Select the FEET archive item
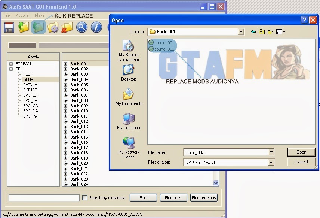Viewport: 320px width, 218px height. click(x=28, y=74)
